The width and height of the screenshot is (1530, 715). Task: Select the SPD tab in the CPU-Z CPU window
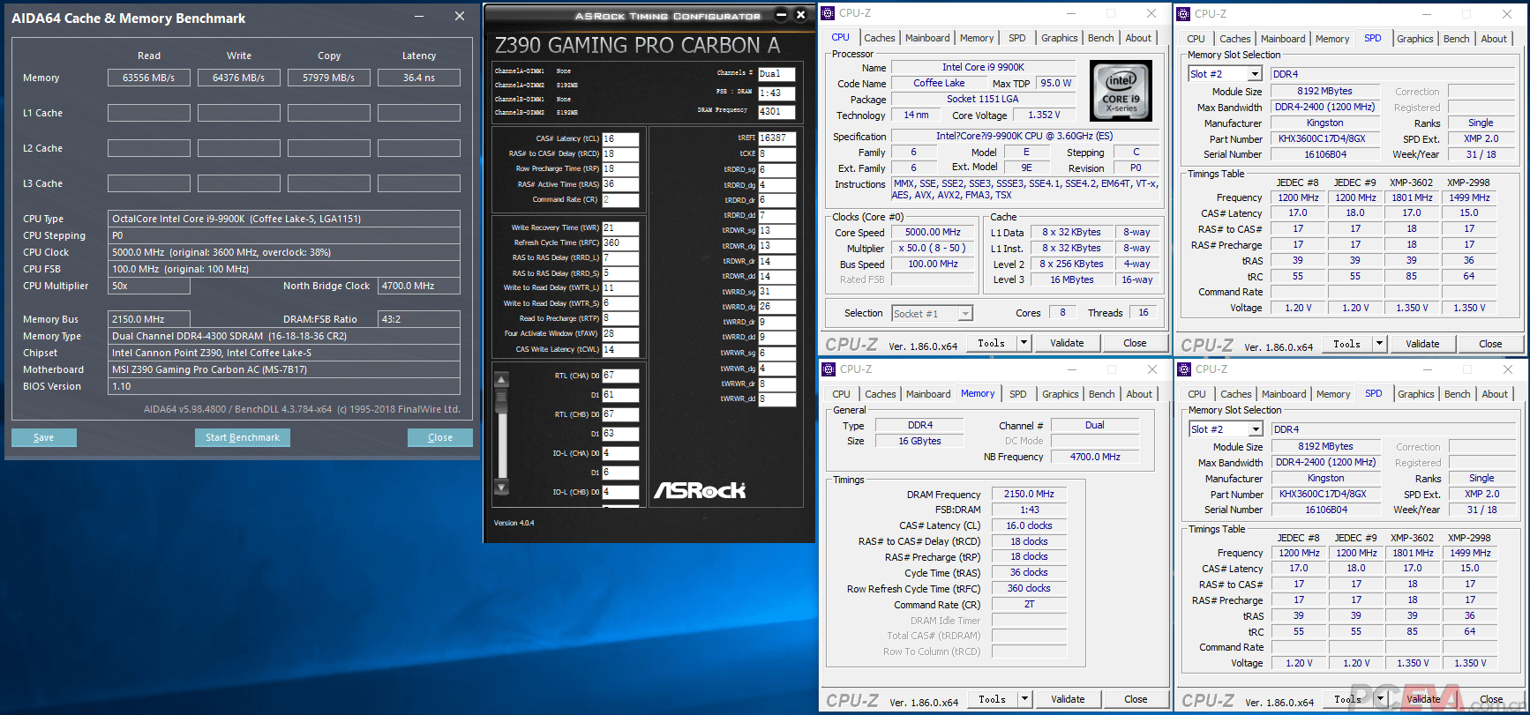point(1017,38)
